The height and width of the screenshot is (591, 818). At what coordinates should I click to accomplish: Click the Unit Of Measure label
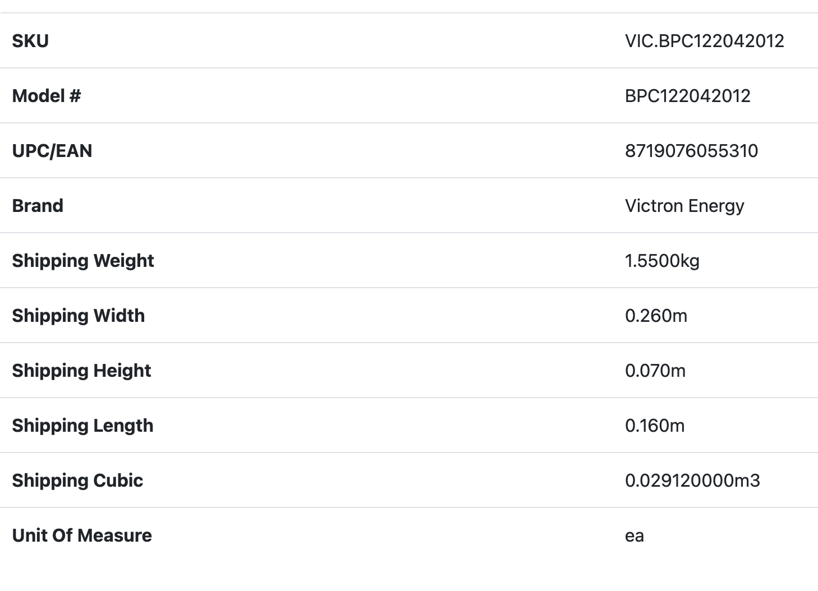point(82,535)
